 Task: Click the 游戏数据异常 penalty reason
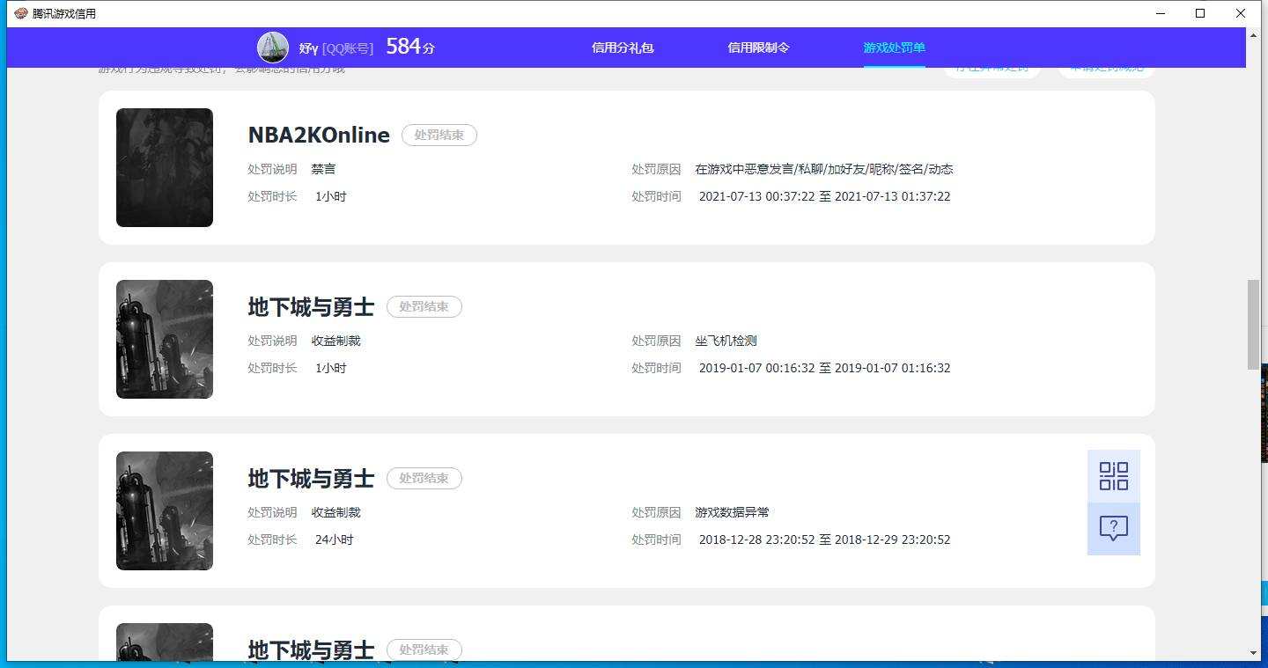pyautogui.click(x=732, y=512)
